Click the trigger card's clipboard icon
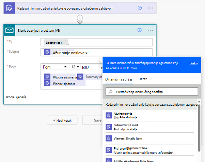Viewport: 205px width, 162px height. (x=9, y=8)
